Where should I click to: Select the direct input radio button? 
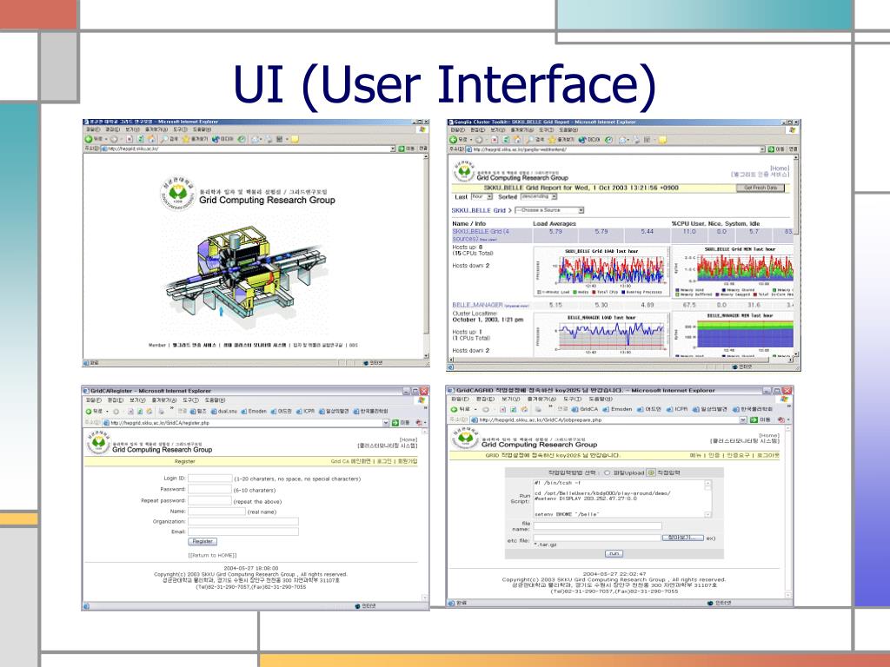652,472
